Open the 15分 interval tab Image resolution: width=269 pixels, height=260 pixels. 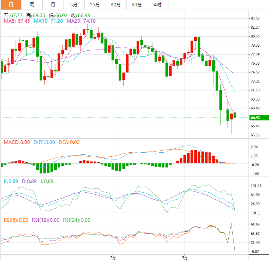coord(95,5)
